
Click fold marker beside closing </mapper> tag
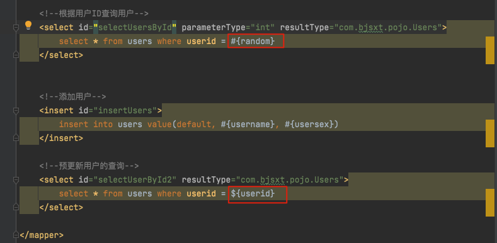click(x=16, y=235)
